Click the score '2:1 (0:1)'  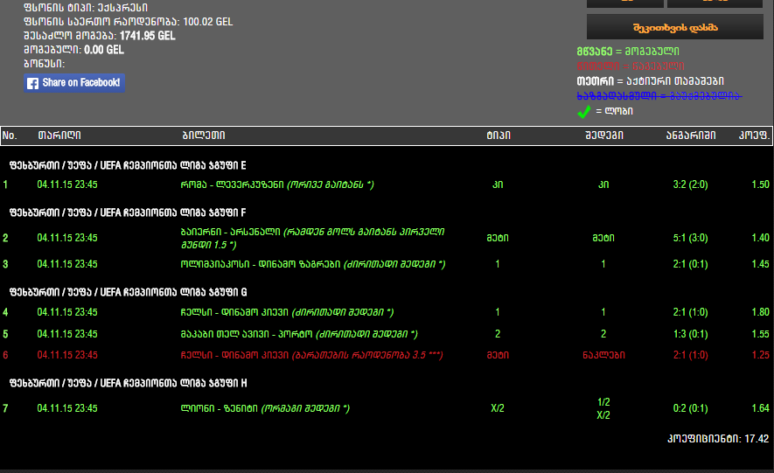[690, 264]
